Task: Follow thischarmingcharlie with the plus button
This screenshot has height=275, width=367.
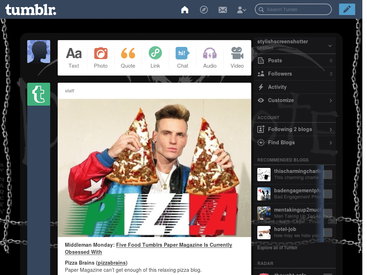Action: pos(328,174)
